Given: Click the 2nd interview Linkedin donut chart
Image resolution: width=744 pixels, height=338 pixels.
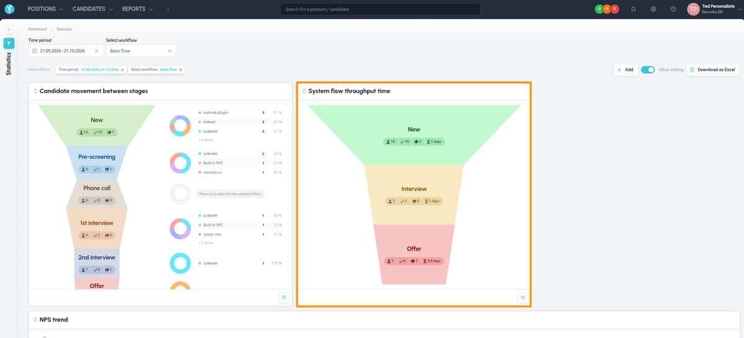Looking at the screenshot, I should point(180,264).
